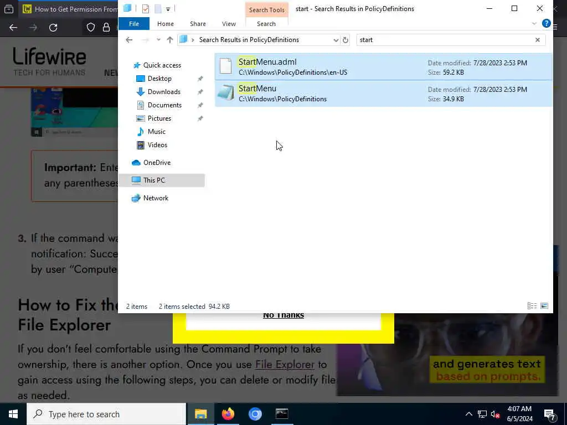Open File Explorer from the taskbar

click(200, 414)
